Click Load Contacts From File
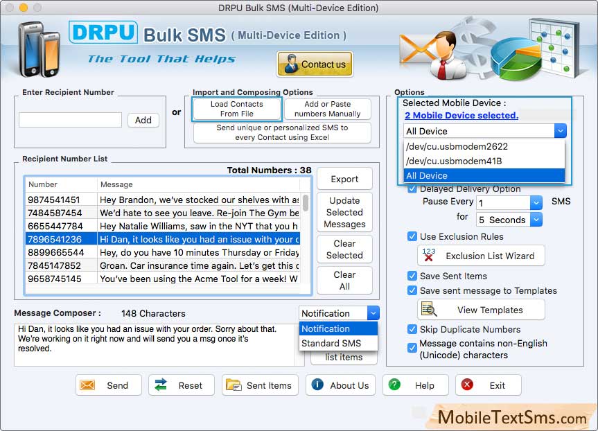Screen dimensions: 598x431 [x=237, y=109]
